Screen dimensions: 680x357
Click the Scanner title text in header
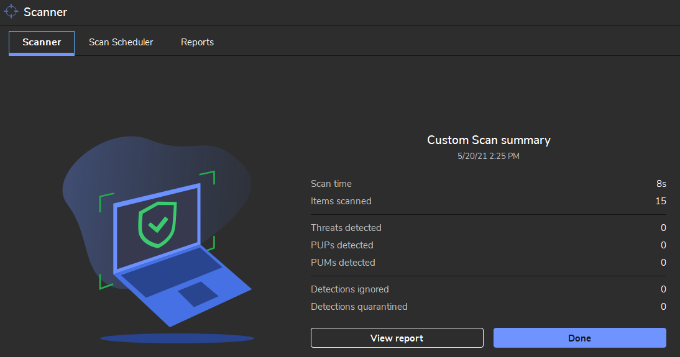pyautogui.click(x=45, y=12)
